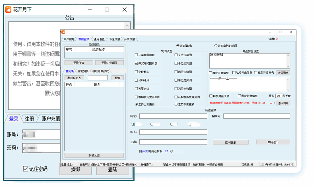The height and width of the screenshot is (186, 314).
Task: Select the 走势下面更新 radio option
Action: tap(175, 104)
